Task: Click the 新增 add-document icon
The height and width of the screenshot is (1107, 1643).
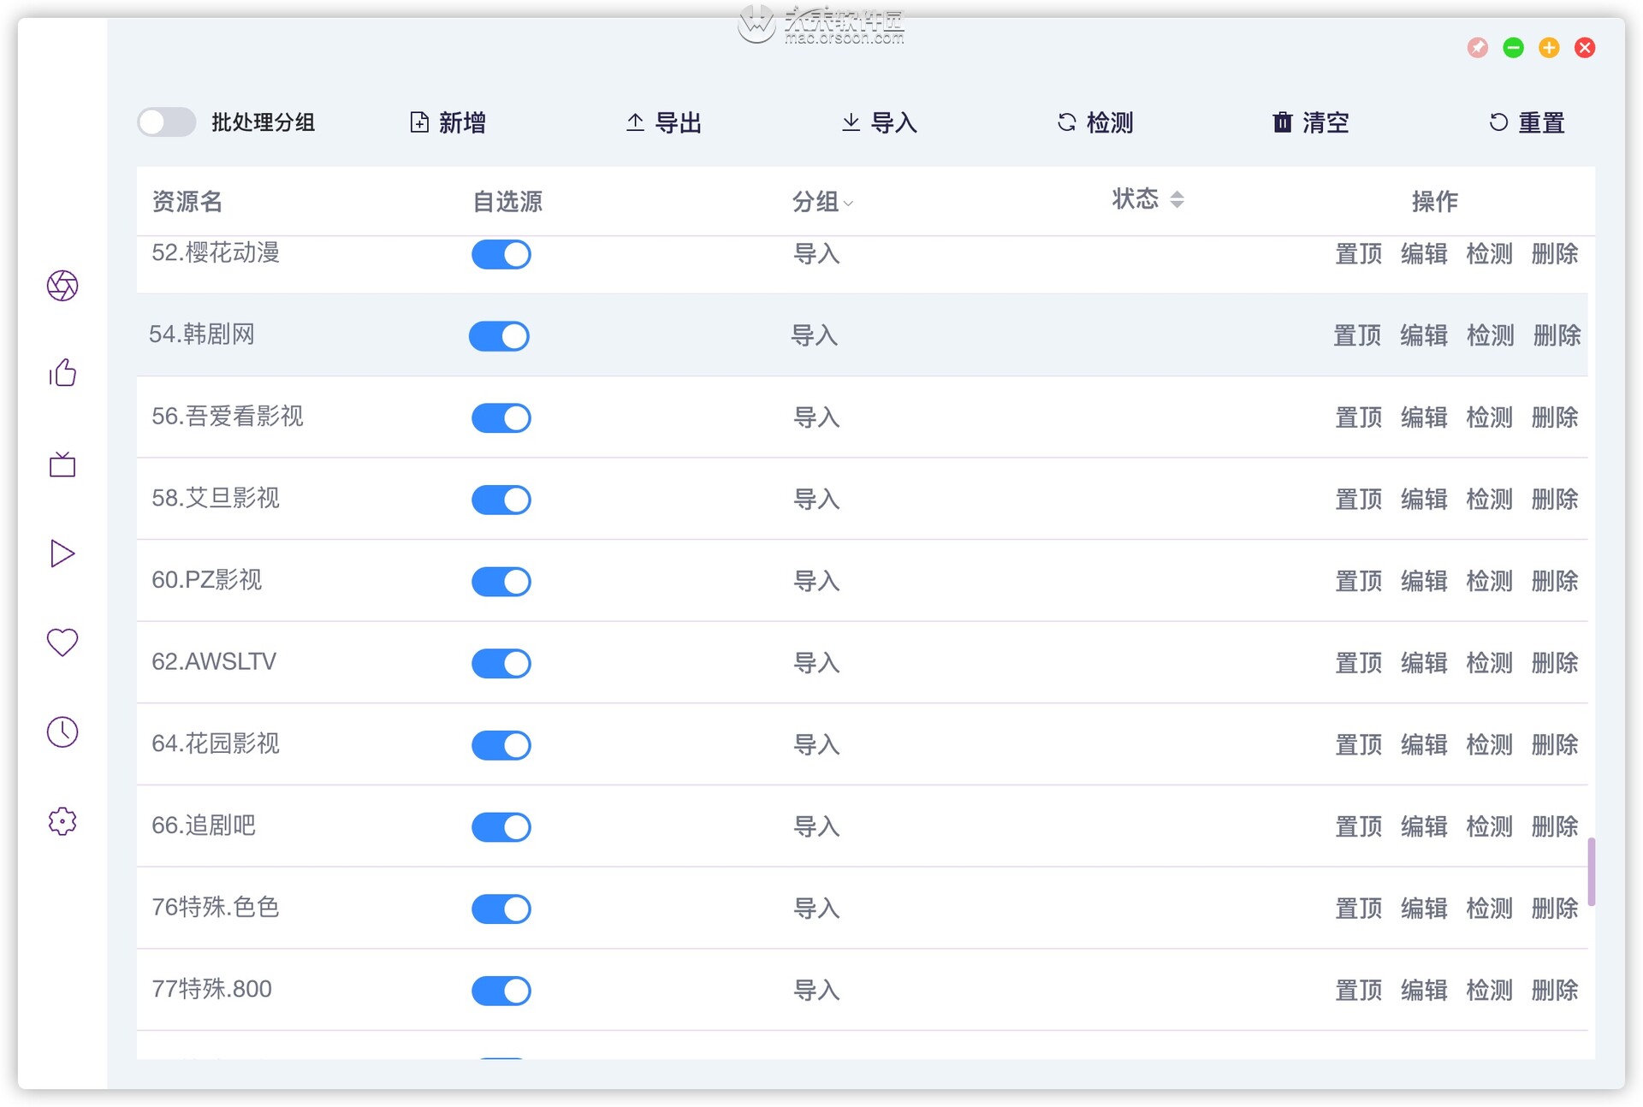Action: pyautogui.click(x=418, y=121)
